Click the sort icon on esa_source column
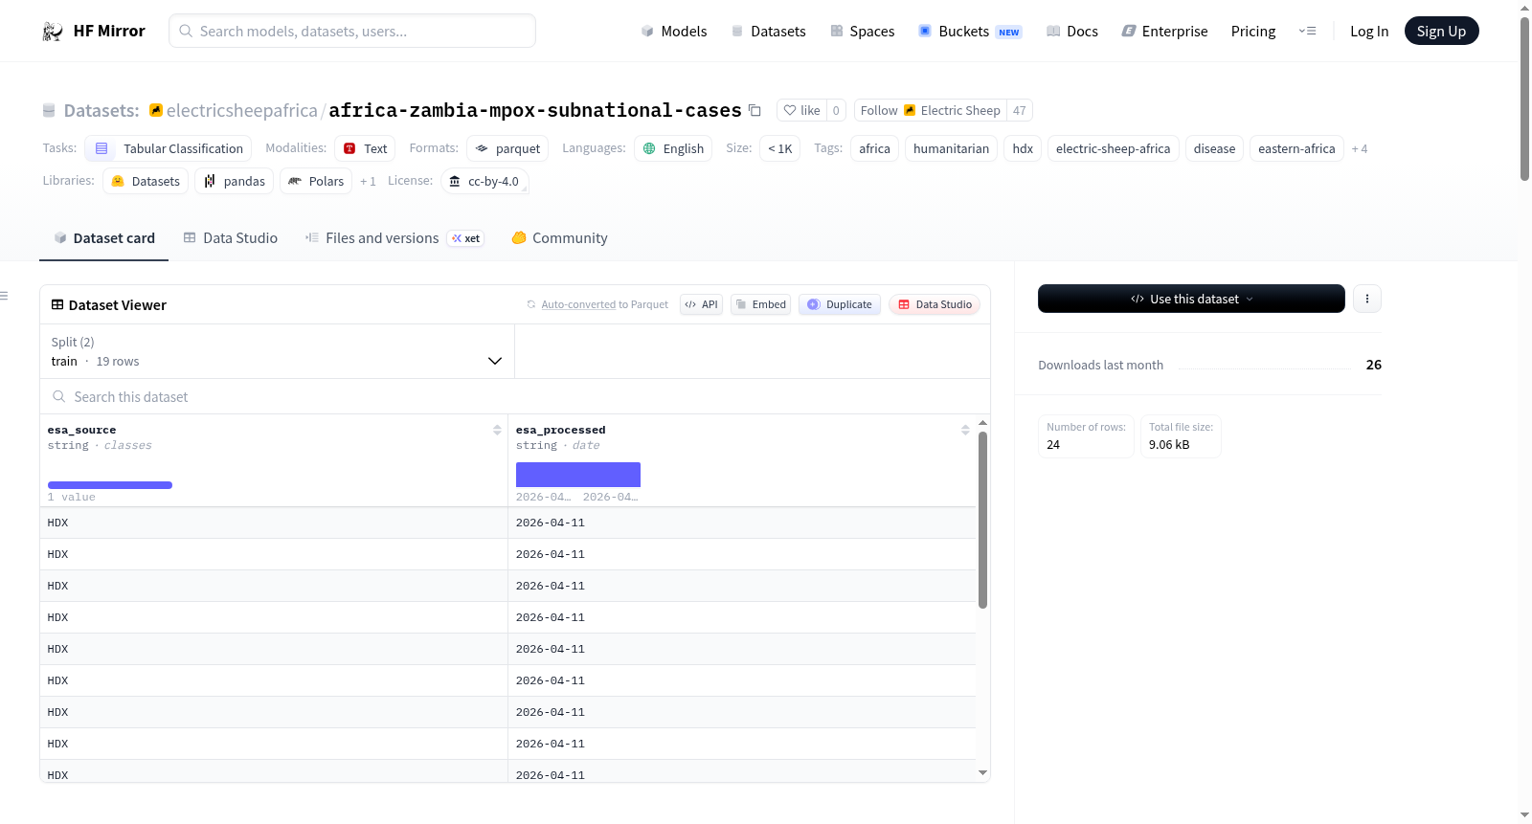 [497, 430]
